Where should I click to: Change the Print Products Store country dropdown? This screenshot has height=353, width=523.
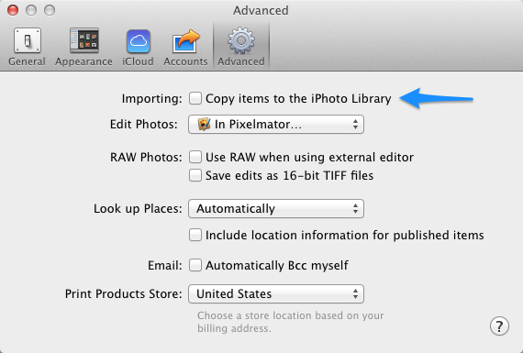[276, 293]
